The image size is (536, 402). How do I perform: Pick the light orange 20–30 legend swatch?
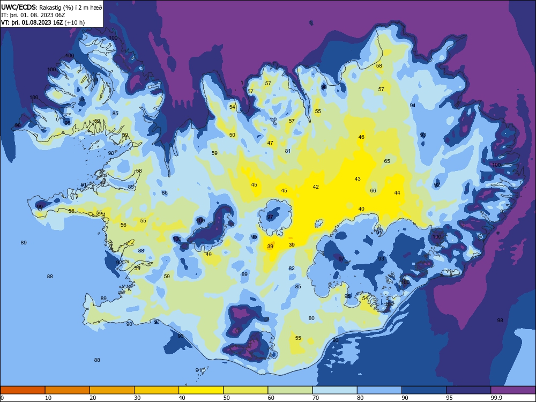coord(112,390)
